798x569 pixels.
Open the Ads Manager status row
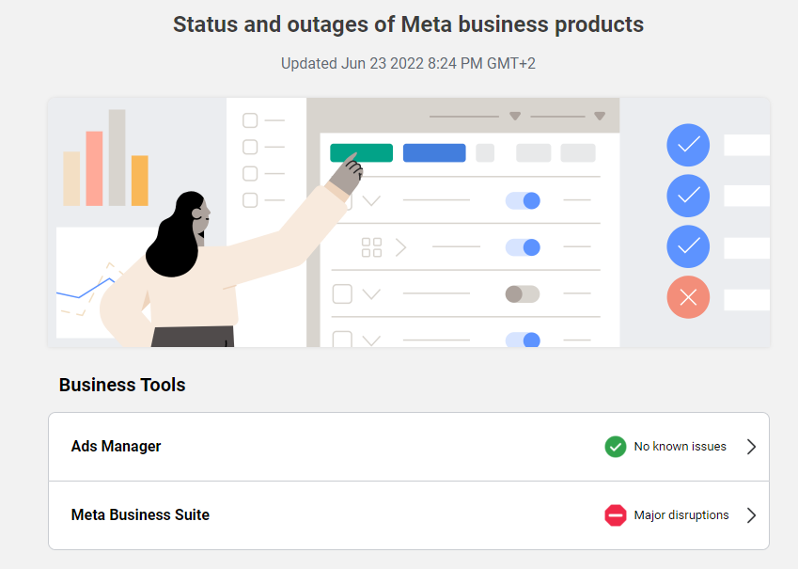pyautogui.click(x=409, y=447)
